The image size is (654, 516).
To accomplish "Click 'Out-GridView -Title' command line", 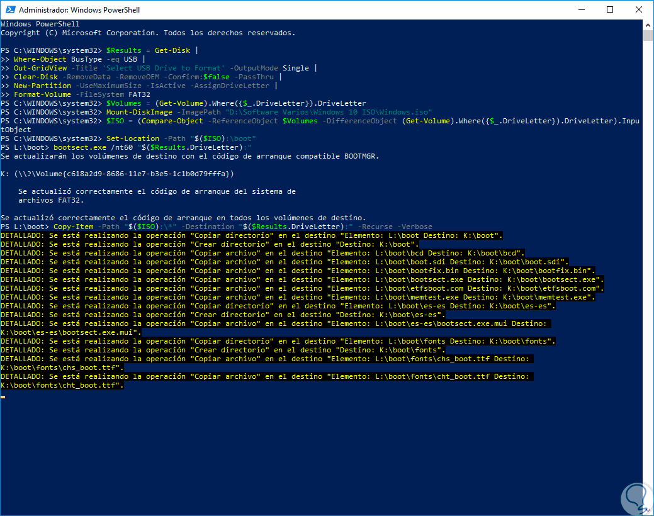I will click(x=159, y=68).
